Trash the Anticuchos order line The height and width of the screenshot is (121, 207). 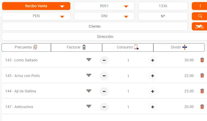(x=202, y=107)
